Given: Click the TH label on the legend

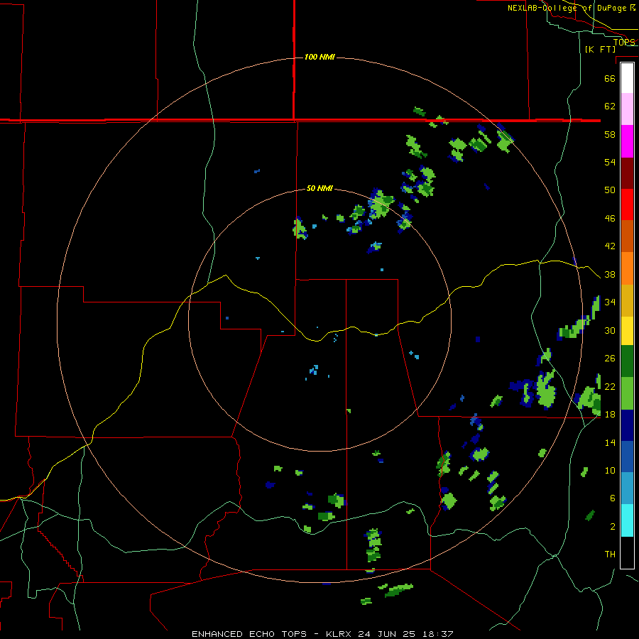Looking at the screenshot, I should 610,555.
